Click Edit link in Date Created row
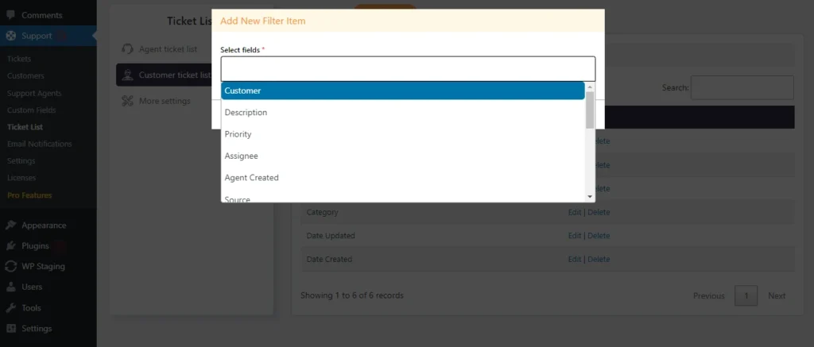This screenshot has width=814, height=347. (575, 259)
